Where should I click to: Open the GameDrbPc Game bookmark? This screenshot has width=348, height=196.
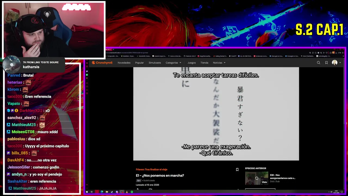(144, 56)
